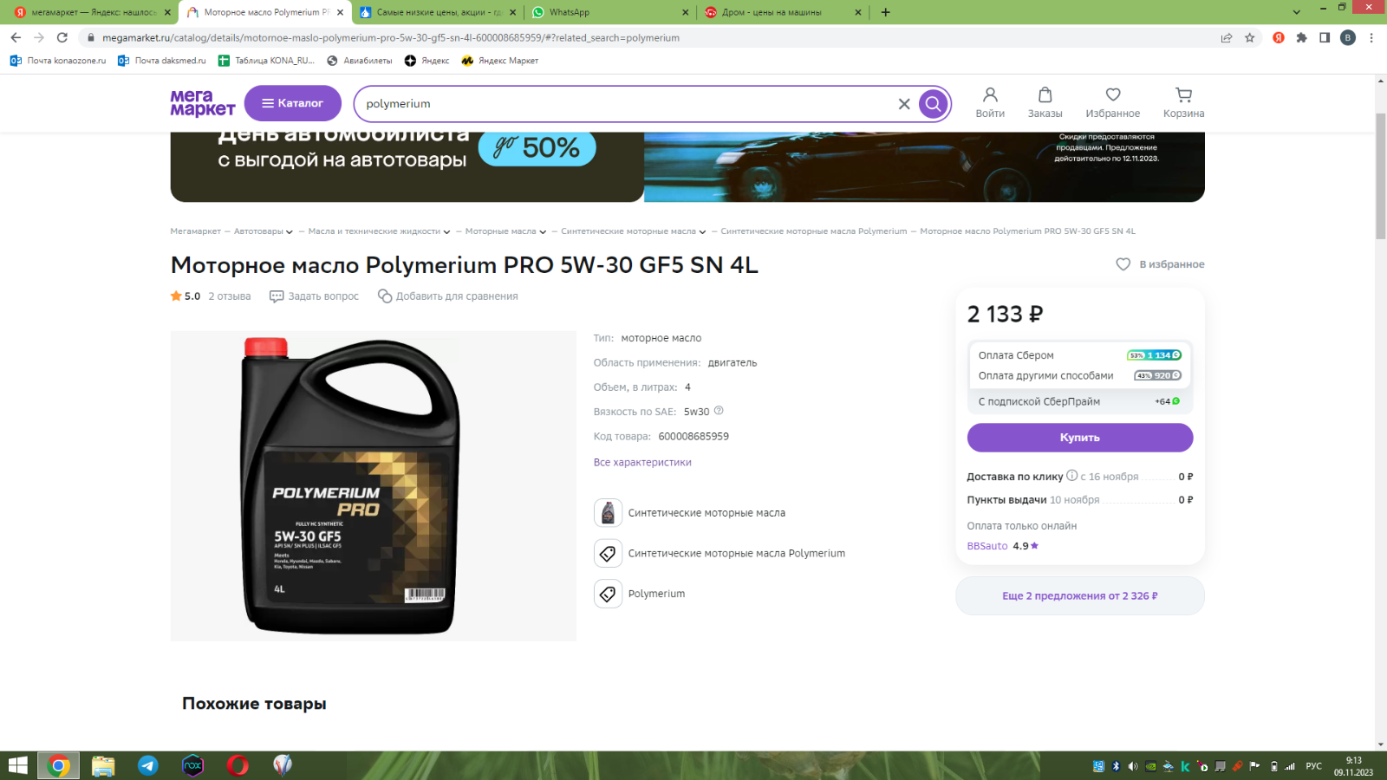Open Таблица KONA_RU bookmark
This screenshot has width=1387, height=780.
point(266,61)
